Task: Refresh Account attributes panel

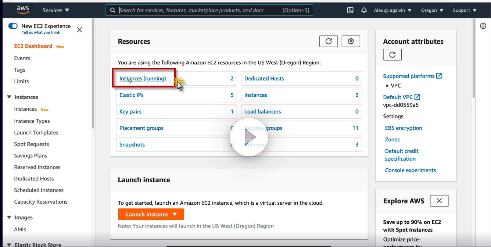Action: [392, 54]
